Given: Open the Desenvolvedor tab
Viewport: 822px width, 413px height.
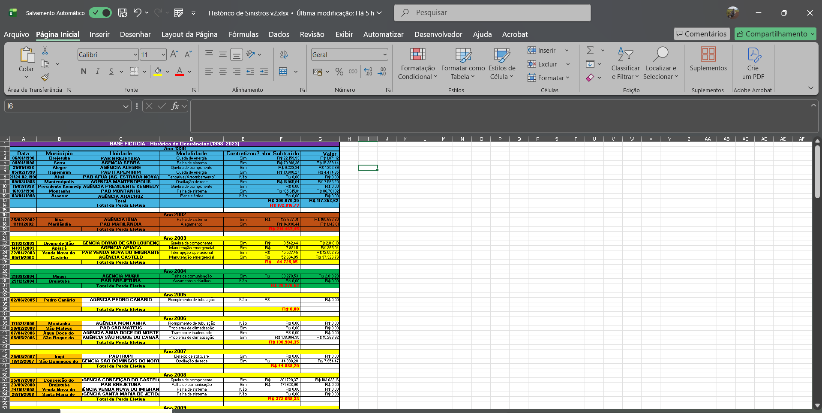Looking at the screenshot, I should 438,34.
